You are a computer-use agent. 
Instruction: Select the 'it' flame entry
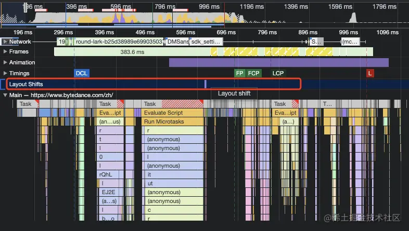(174, 174)
